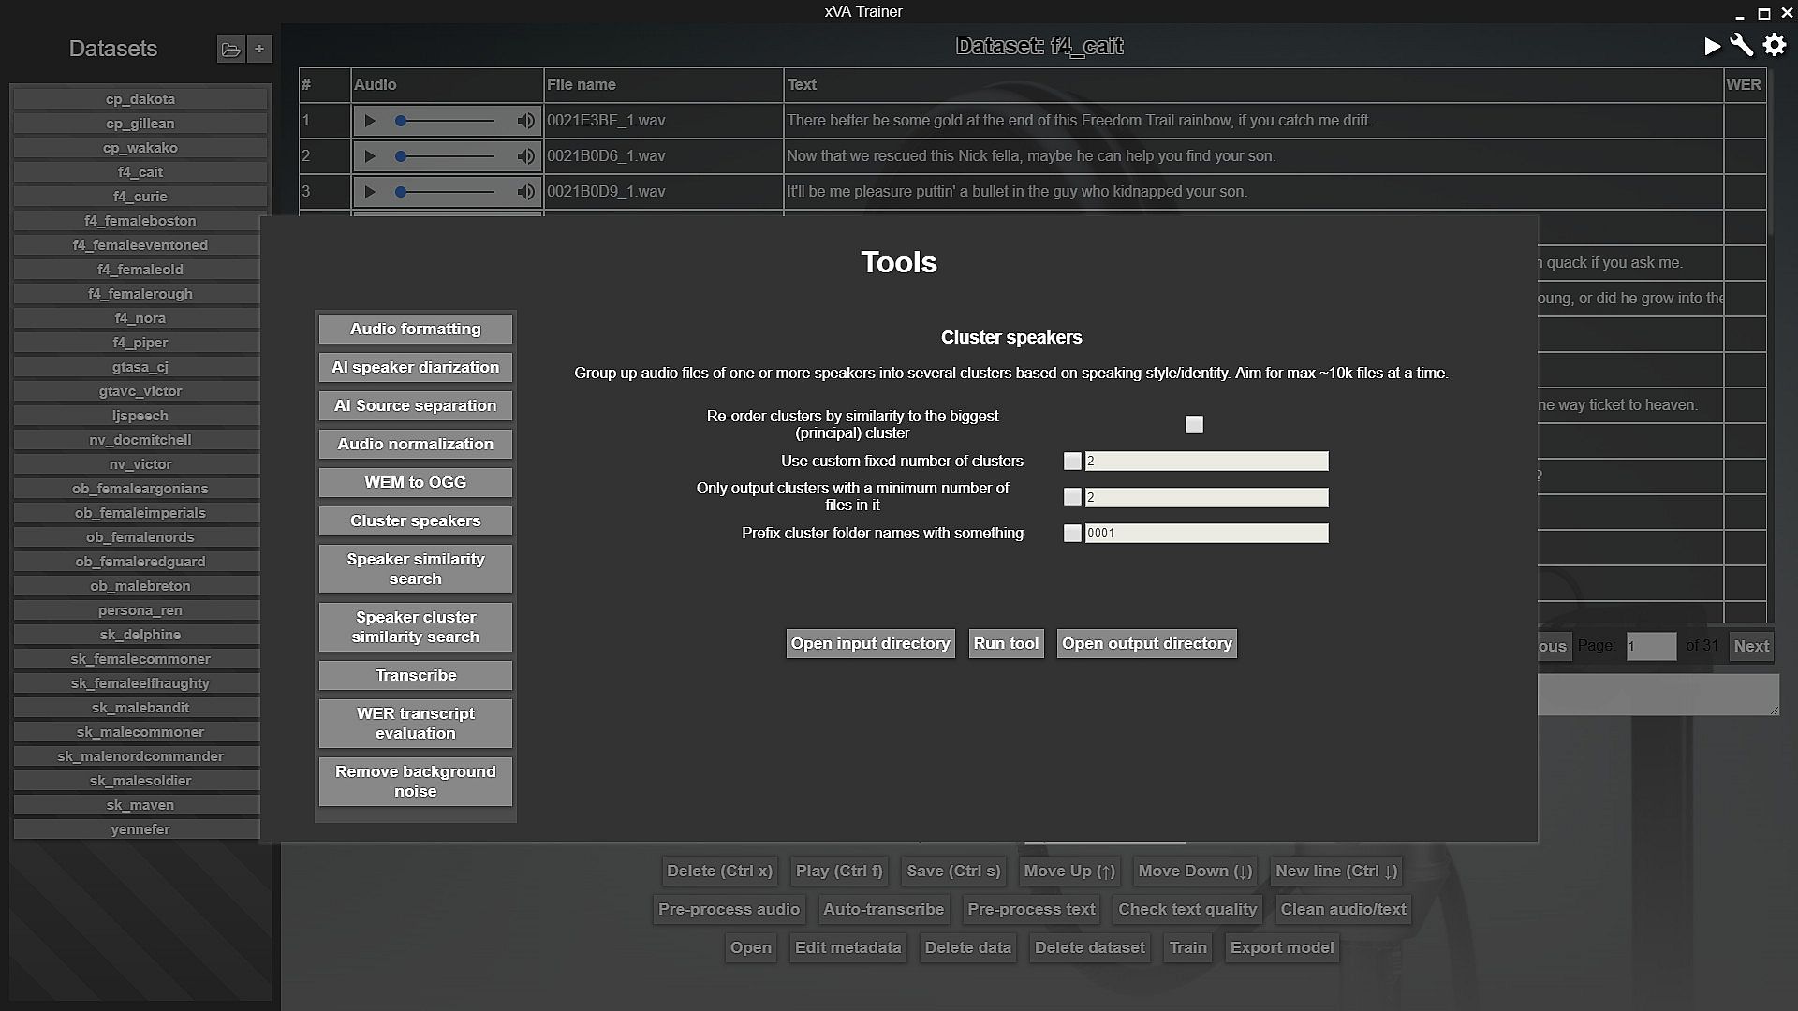Play audio for 0021B0D9_1.wav row

(370, 192)
